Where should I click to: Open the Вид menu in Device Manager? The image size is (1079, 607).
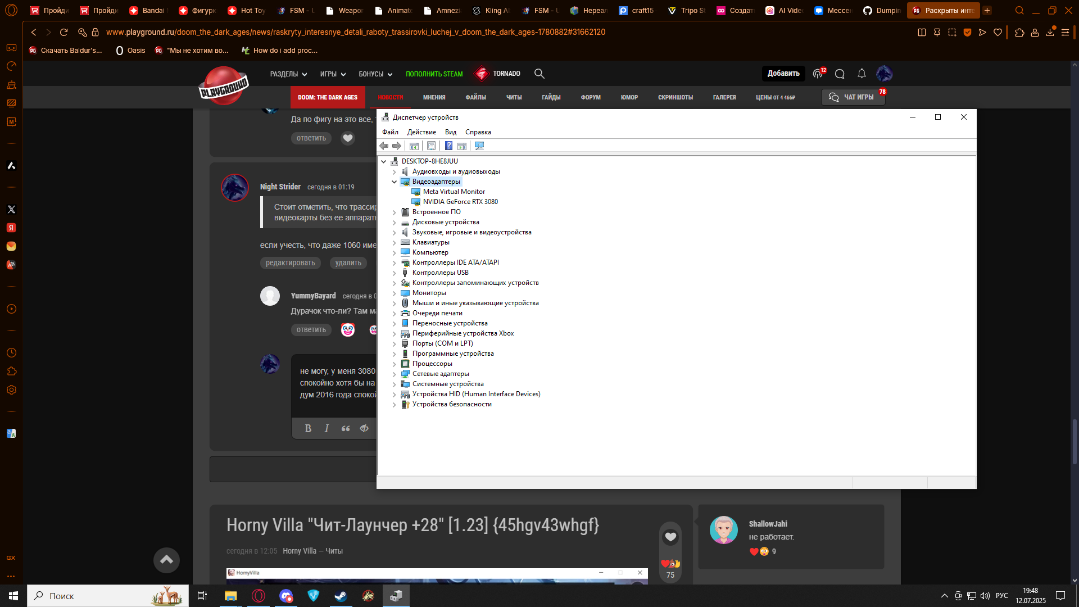tap(451, 132)
